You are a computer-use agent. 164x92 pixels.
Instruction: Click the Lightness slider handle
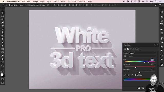click(140, 72)
